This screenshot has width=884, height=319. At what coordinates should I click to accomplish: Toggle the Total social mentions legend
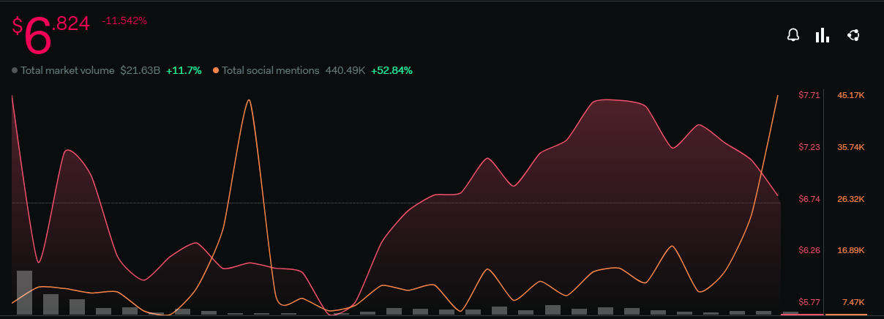tap(266, 71)
